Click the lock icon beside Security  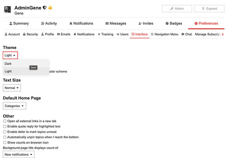click(x=24, y=34)
